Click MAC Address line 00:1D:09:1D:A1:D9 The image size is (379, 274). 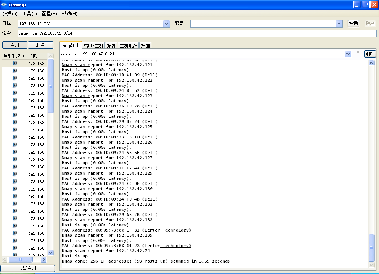(x=110, y=75)
